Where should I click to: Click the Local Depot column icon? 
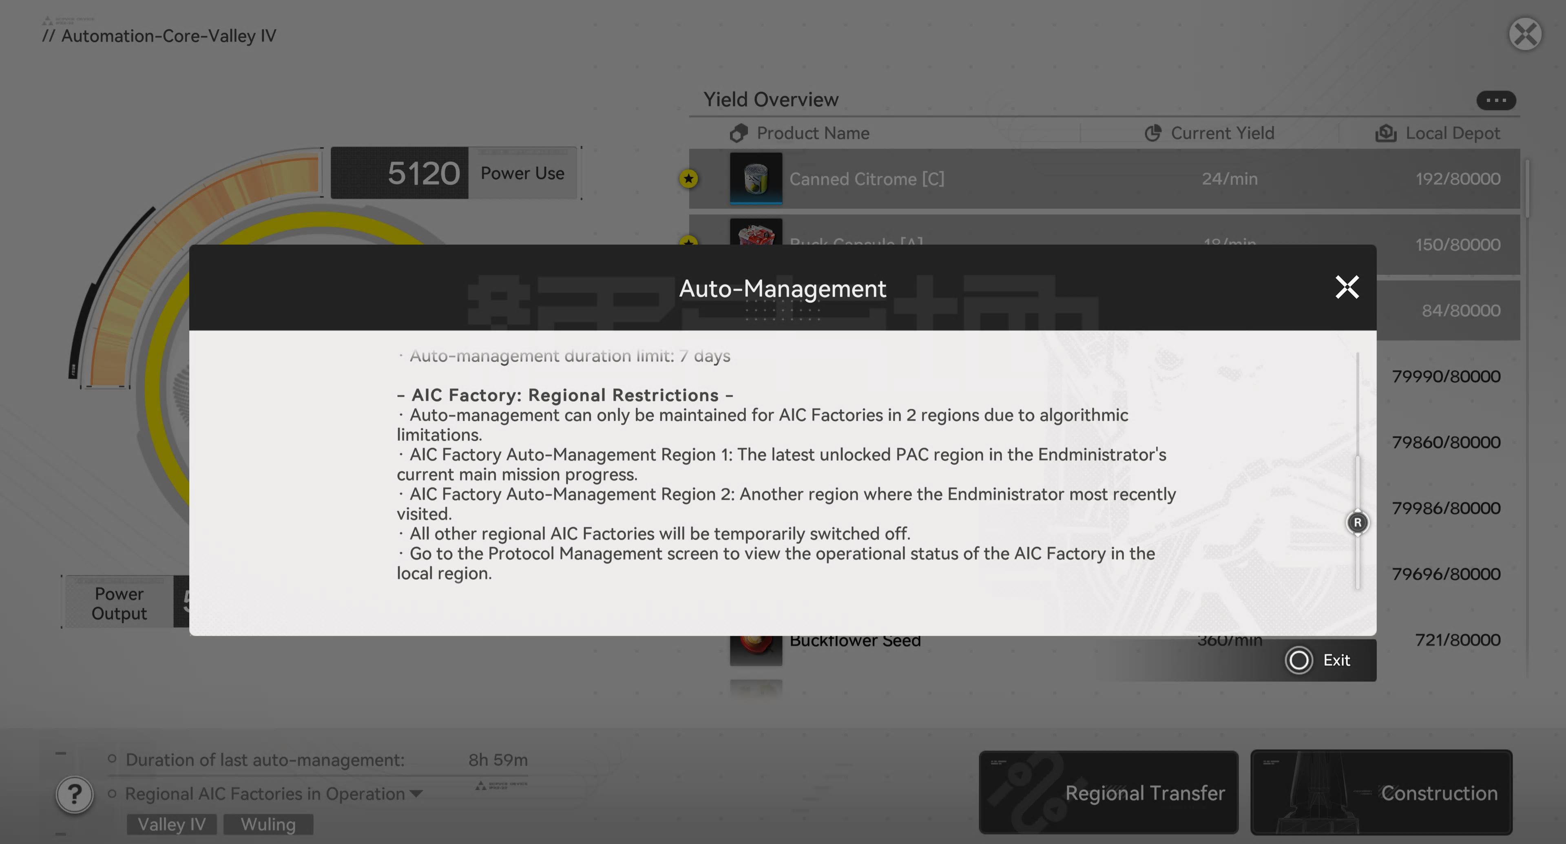1385,133
